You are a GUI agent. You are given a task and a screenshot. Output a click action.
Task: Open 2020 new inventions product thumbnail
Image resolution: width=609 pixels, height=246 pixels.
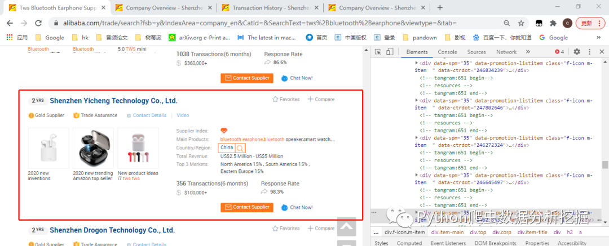click(48, 148)
